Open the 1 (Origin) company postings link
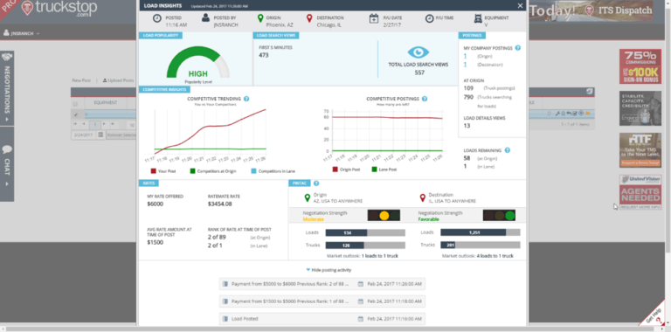671x332 pixels. coord(465,56)
